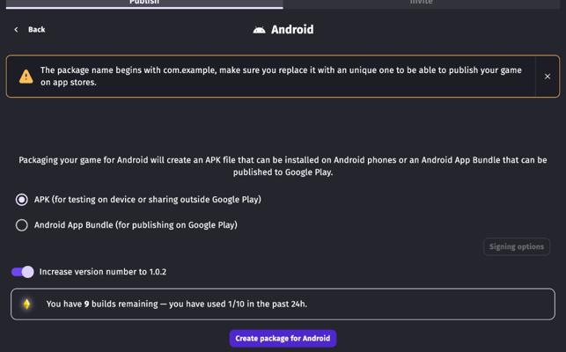Click the warning triangle icon
This screenshot has width=566, height=352.
(26, 77)
